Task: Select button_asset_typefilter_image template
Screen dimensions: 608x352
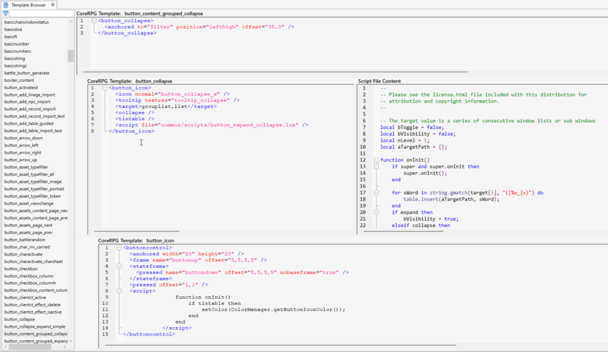Action: point(33,181)
